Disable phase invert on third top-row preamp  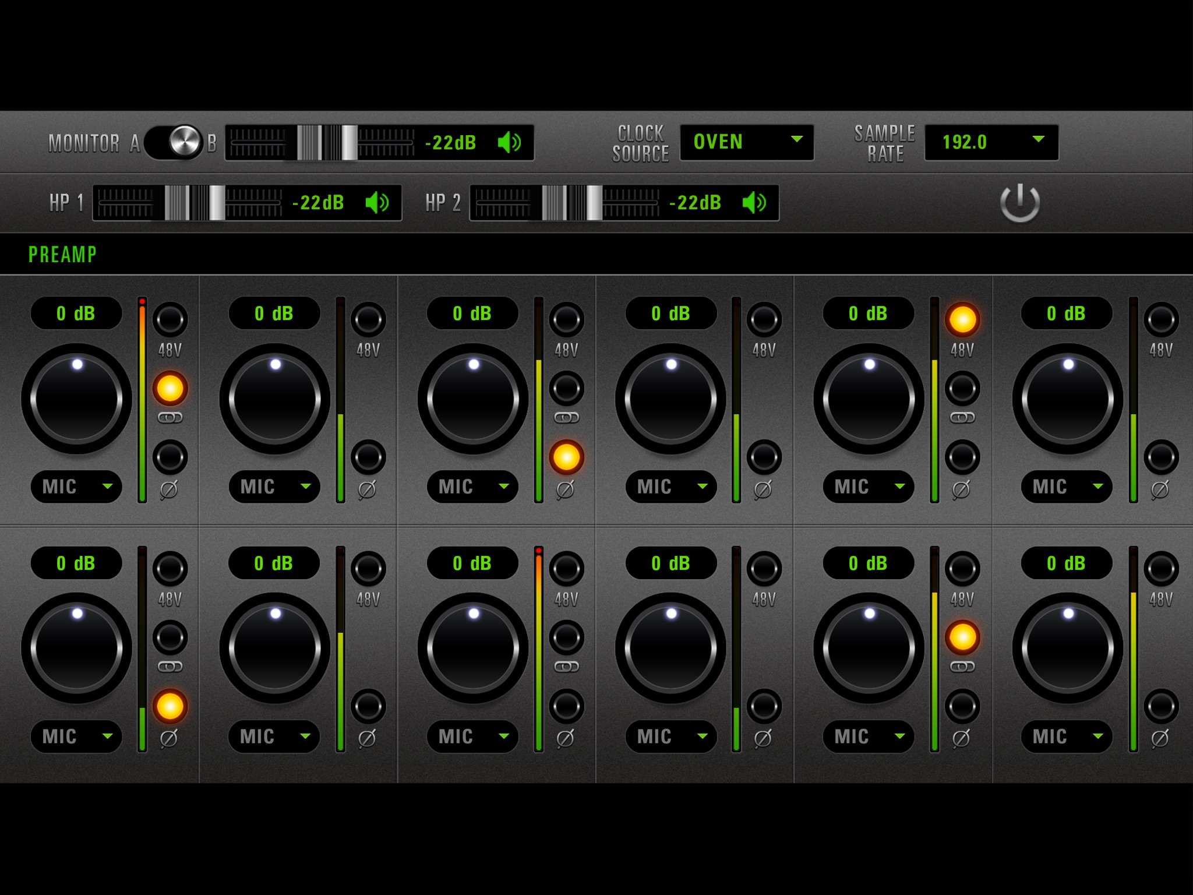pyautogui.click(x=566, y=457)
